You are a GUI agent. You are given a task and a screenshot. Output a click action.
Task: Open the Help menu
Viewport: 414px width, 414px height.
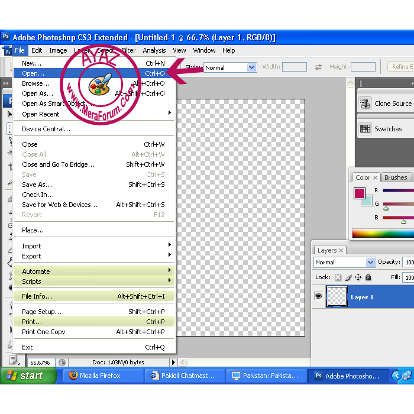coord(228,50)
